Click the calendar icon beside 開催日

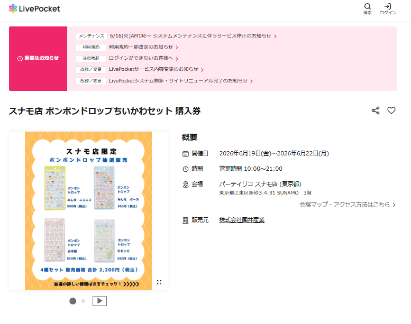point(185,154)
